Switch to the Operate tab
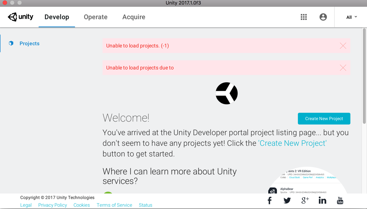Image resolution: width=367 pixels, height=209 pixels. [x=96, y=17]
